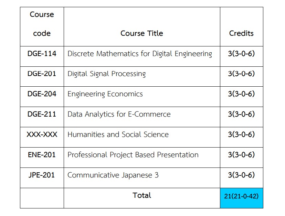Select the Discrete Mathematics for Digital Engineering title
The width and height of the screenshot is (285, 216).
point(140,54)
